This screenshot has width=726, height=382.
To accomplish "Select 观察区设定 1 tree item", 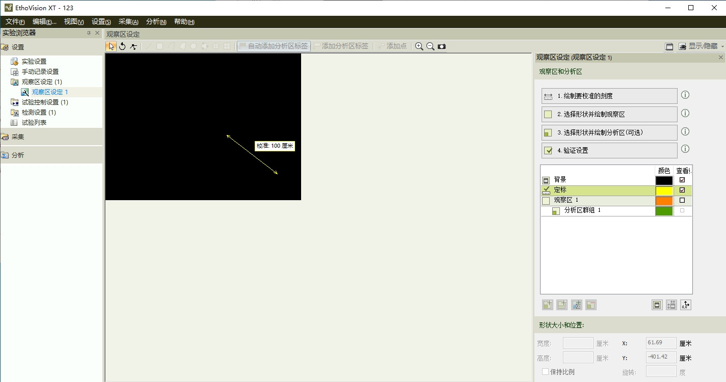I will point(50,92).
